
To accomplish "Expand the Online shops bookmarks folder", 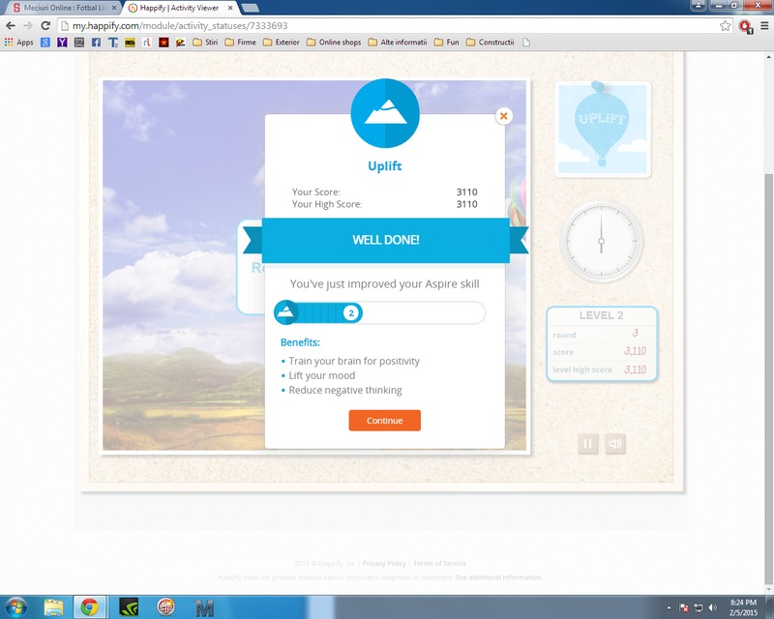I will point(334,43).
